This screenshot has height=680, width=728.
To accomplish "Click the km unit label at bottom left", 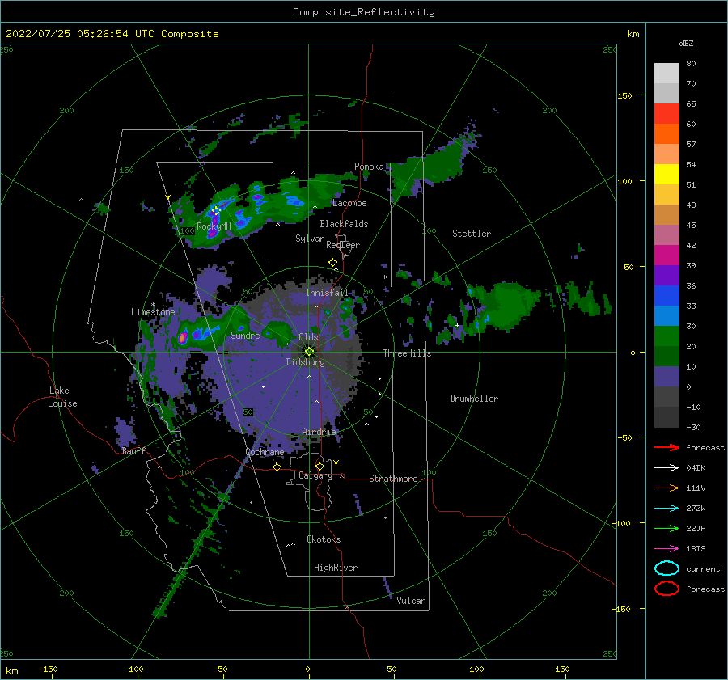I will 11,671.
